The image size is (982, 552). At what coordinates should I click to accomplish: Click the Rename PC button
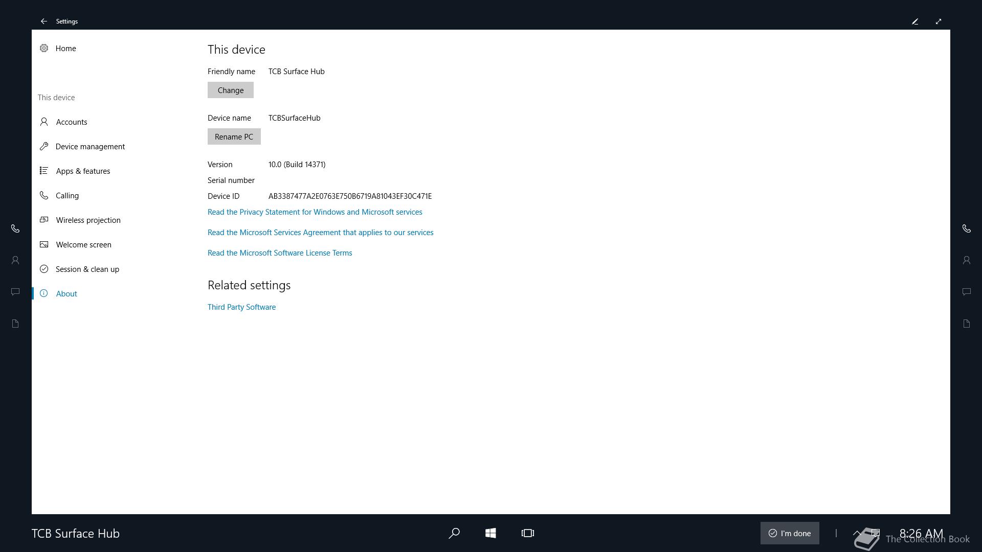coord(234,136)
